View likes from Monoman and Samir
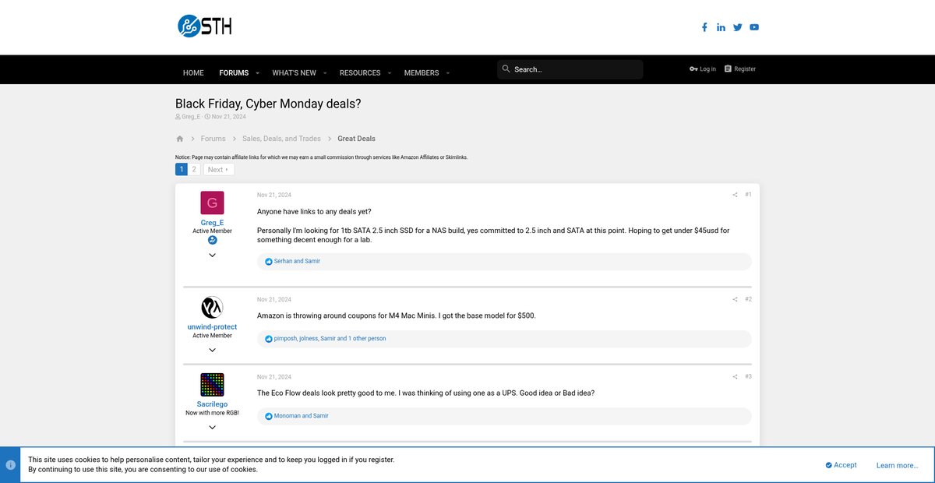Image resolution: width=935 pixels, height=483 pixels. (301, 416)
